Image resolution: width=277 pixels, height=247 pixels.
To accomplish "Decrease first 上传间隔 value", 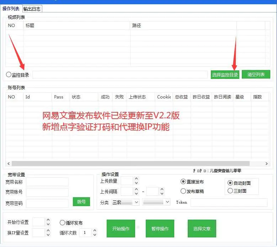I will coord(137,193).
